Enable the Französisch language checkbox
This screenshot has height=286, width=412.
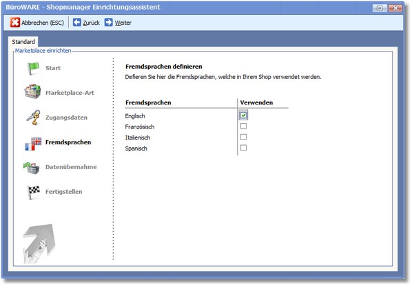pyautogui.click(x=244, y=126)
